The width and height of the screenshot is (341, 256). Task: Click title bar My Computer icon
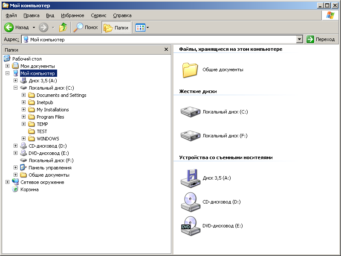[x=6, y=5]
